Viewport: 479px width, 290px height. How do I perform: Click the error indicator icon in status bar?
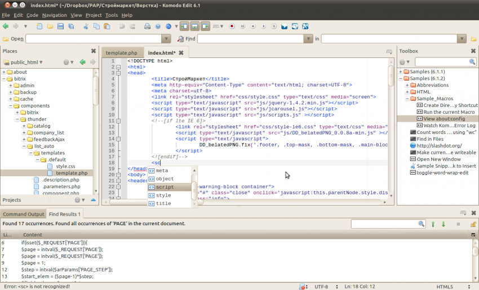[x=302, y=287]
